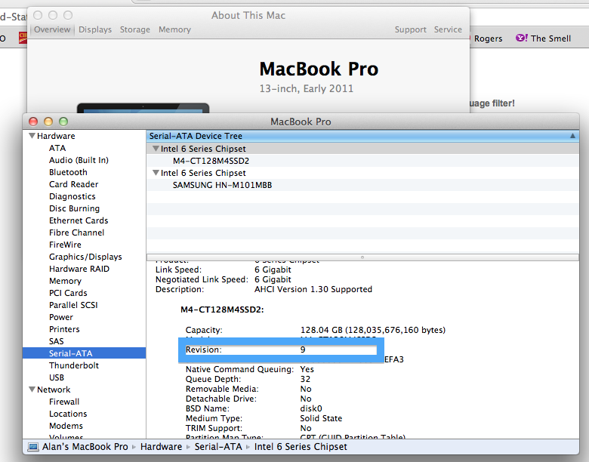Open the Support link in About This Mac
The height and width of the screenshot is (462, 589).
(410, 29)
